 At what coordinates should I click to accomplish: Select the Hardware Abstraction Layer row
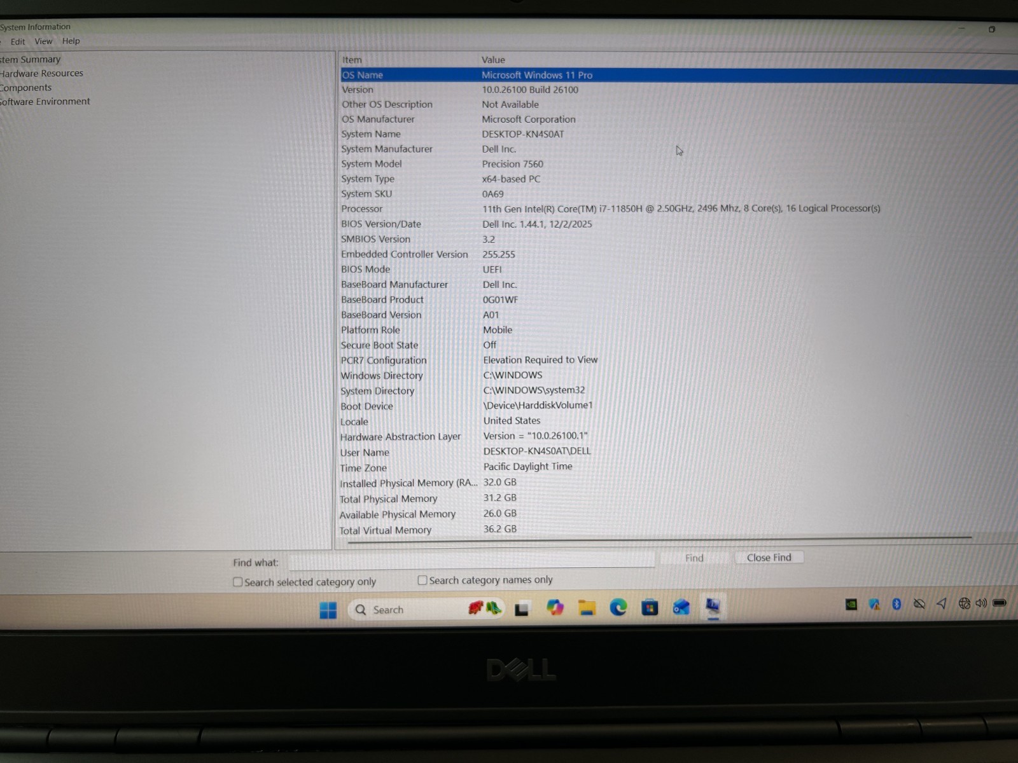click(678, 436)
